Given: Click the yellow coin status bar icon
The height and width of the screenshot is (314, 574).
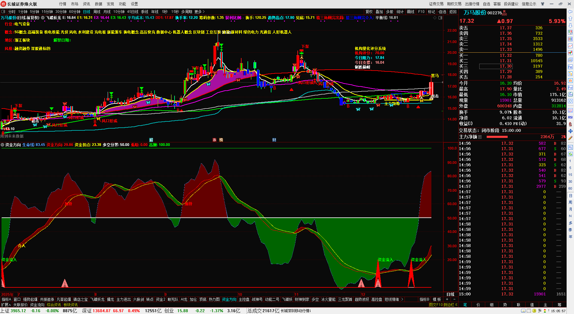Looking at the screenshot, I should click(534, 311).
